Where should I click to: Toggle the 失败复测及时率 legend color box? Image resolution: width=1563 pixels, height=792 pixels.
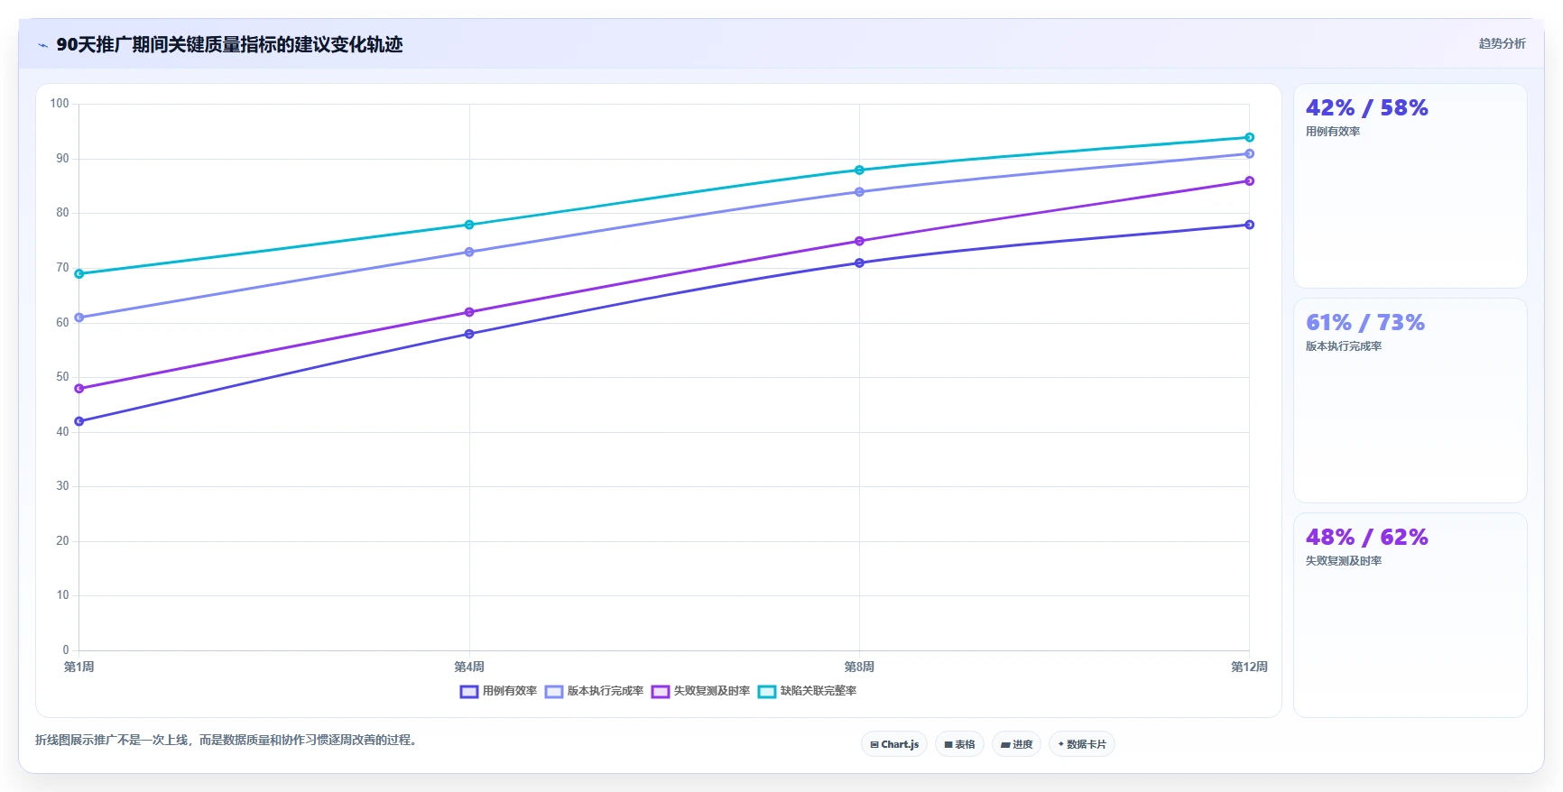660,692
